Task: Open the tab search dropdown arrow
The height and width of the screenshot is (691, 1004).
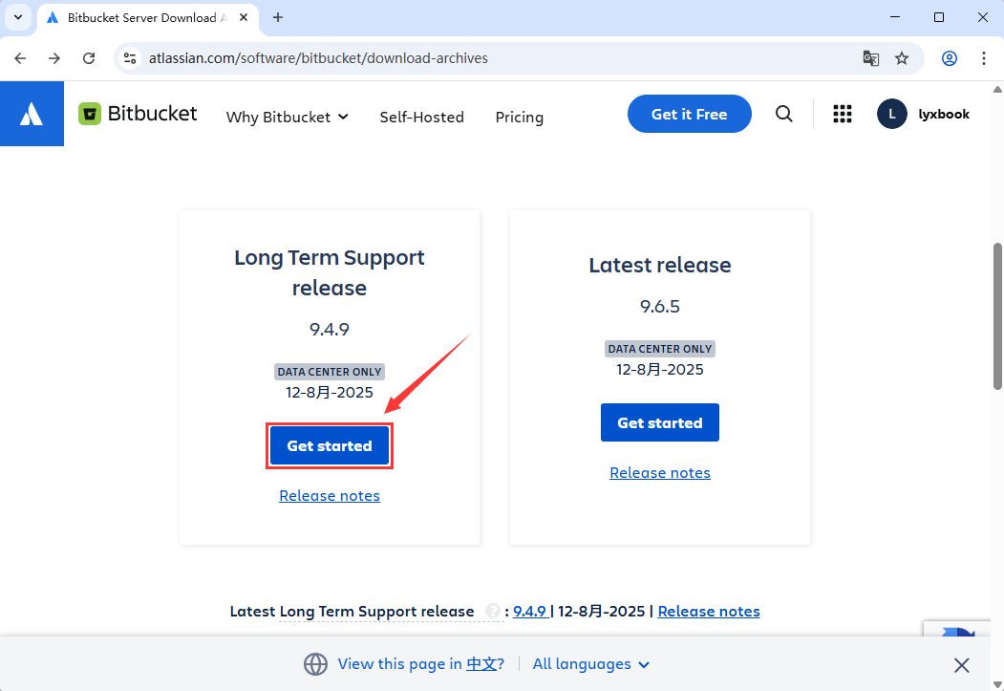Action: pyautogui.click(x=18, y=17)
